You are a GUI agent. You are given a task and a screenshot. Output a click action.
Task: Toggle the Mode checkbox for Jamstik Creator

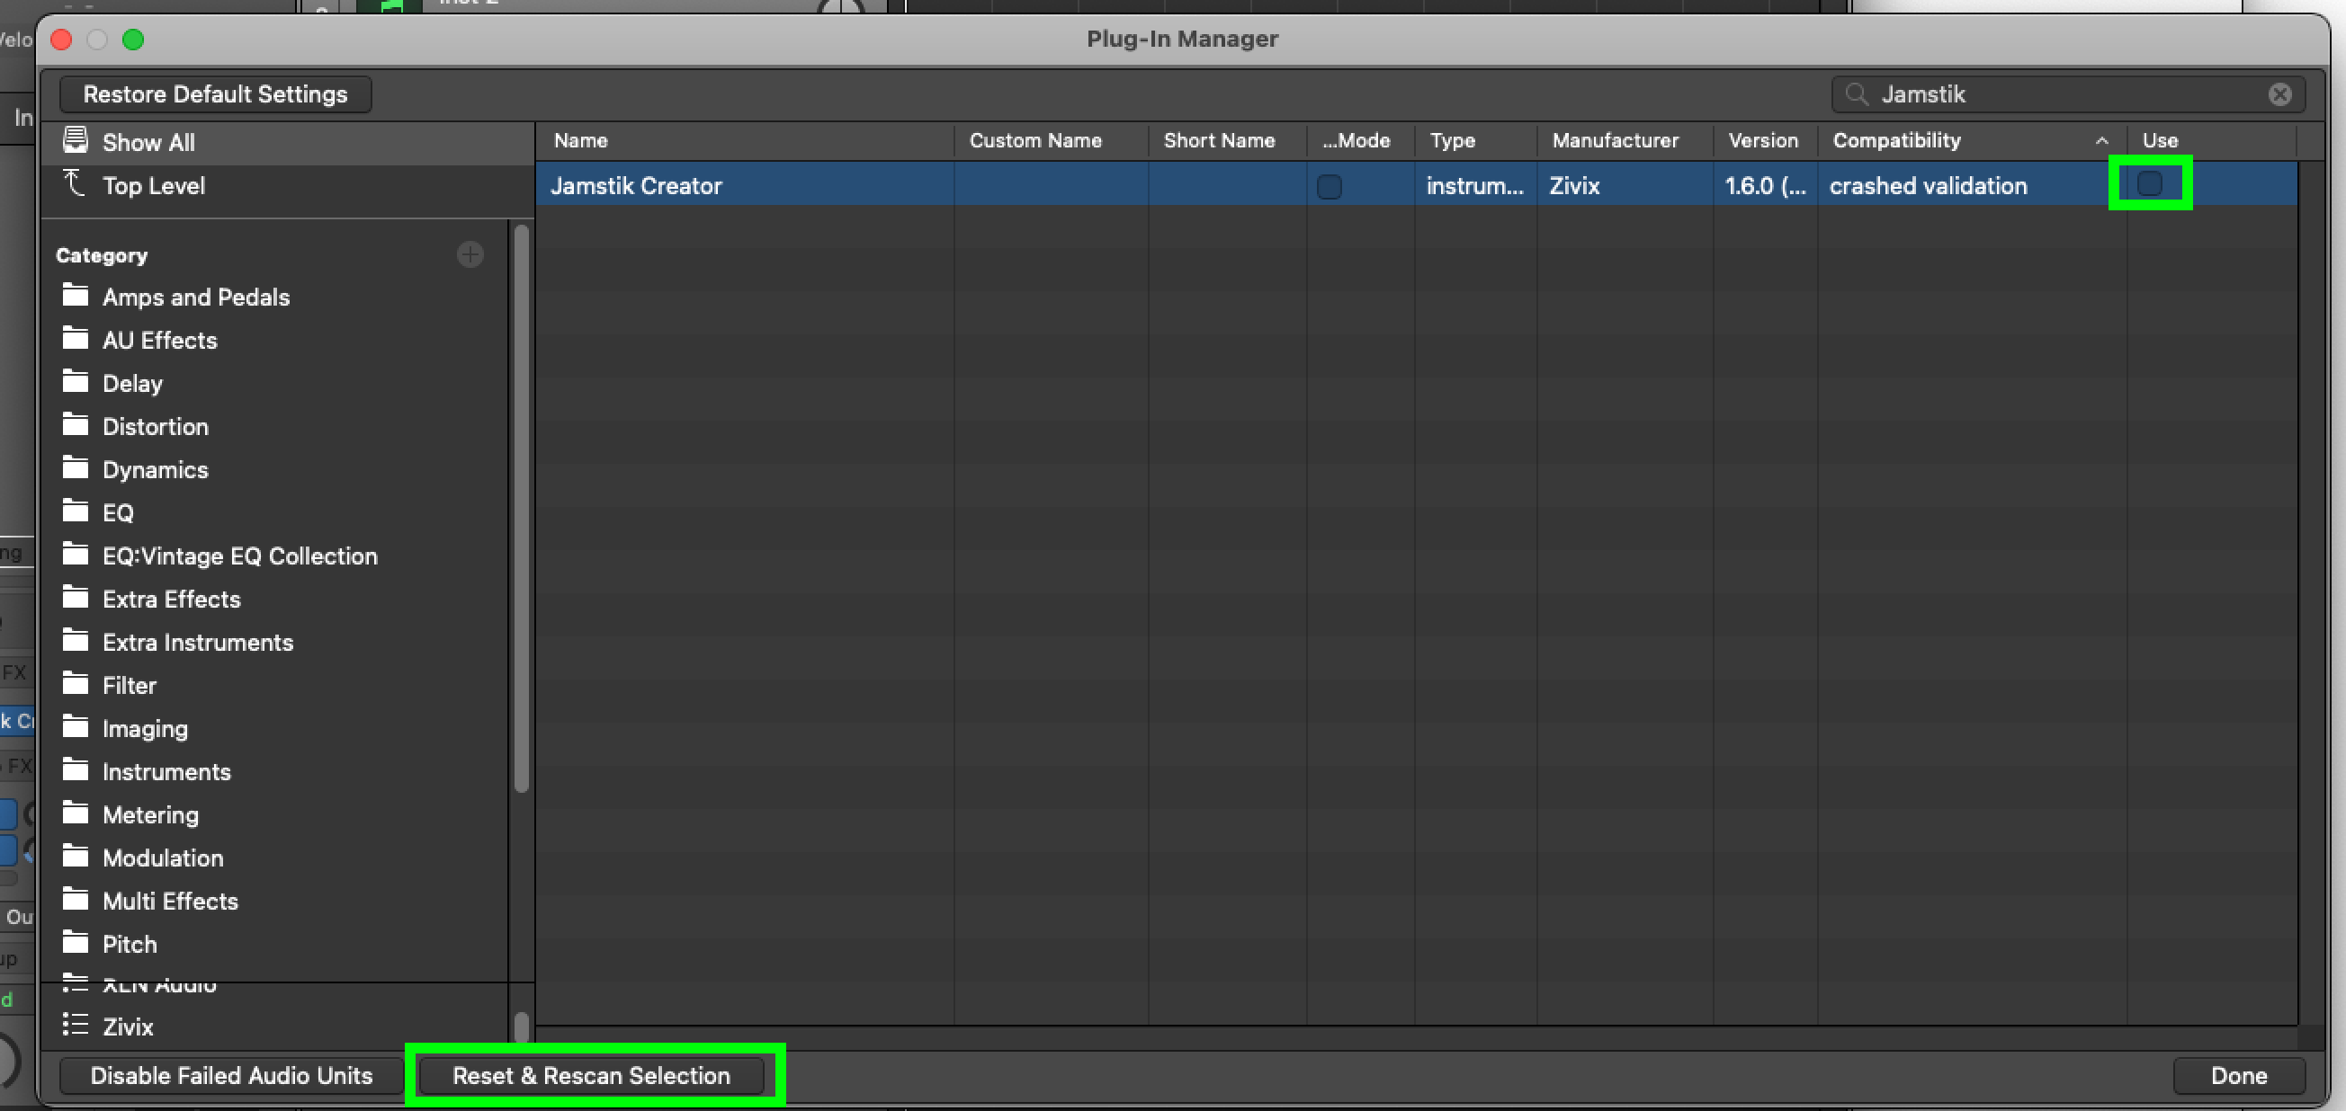[x=1329, y=187]
